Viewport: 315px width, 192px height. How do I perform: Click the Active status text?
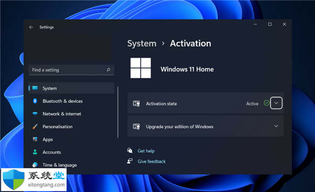[x=253, y=104]
